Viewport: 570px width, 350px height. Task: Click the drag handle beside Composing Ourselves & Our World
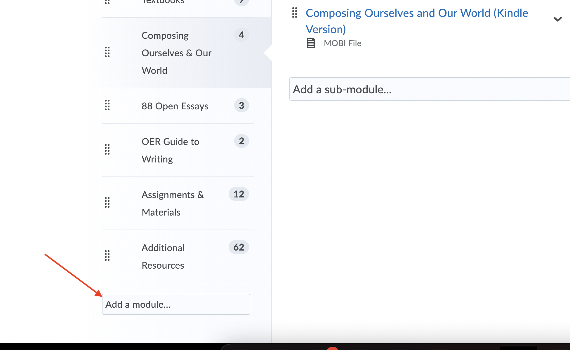pos(107,52)
